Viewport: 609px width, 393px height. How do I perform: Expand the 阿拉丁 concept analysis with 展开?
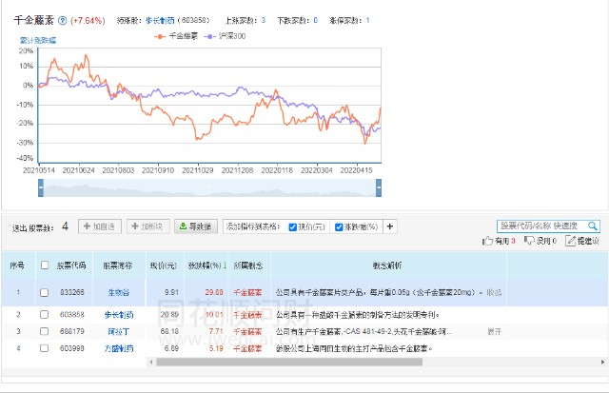(495, 332)
